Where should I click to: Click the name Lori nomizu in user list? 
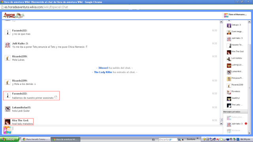[237, 58]
